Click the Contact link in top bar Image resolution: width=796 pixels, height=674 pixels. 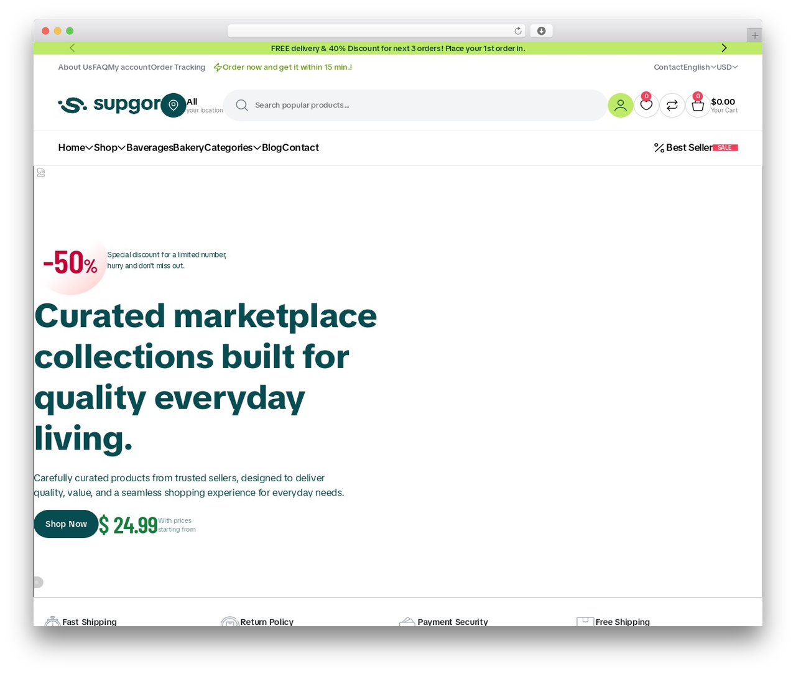[x=669, y=67]
